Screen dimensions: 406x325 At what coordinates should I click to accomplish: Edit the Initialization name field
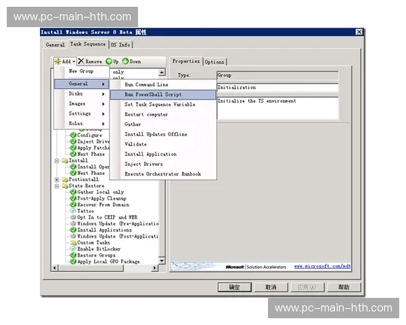(x=277, y=87)
